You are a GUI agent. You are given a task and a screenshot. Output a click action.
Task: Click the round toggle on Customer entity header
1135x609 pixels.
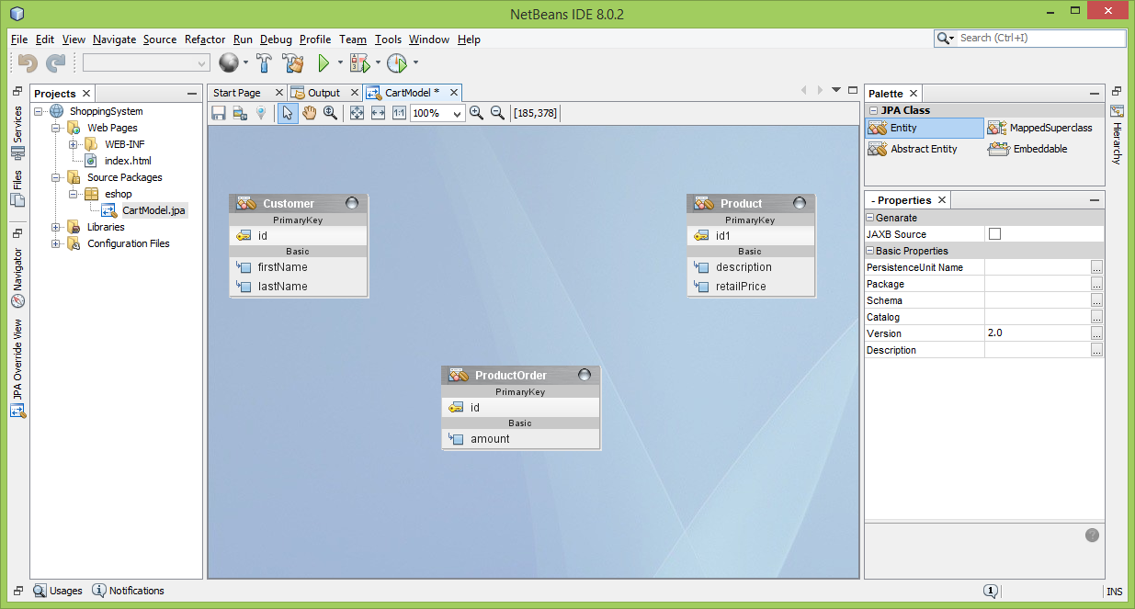coord(352,203)
